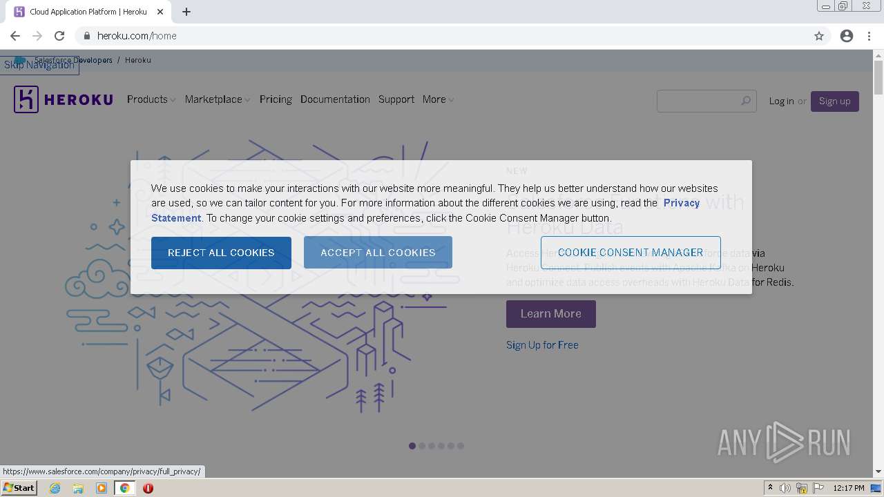Click the Chrome taskbar icon
The height and width of the screenshot is (497, 884).
[125, 488]
